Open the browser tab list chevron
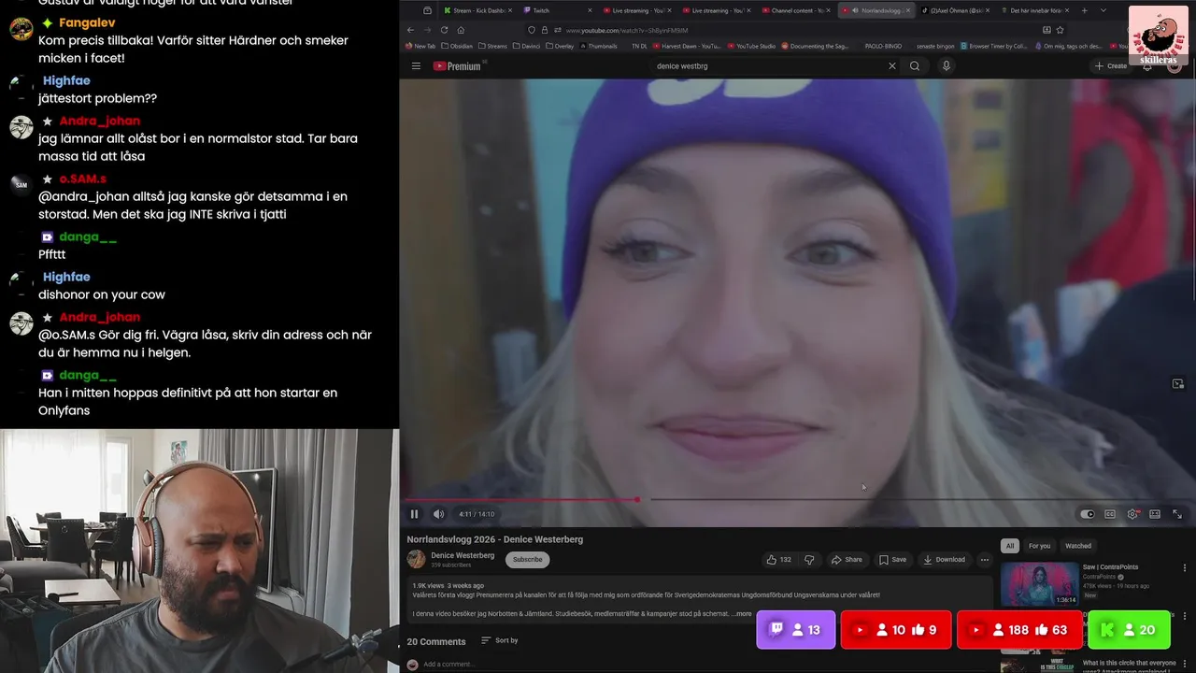The width and height of the screenshot is (1196, 673). tap(1103, 10)
